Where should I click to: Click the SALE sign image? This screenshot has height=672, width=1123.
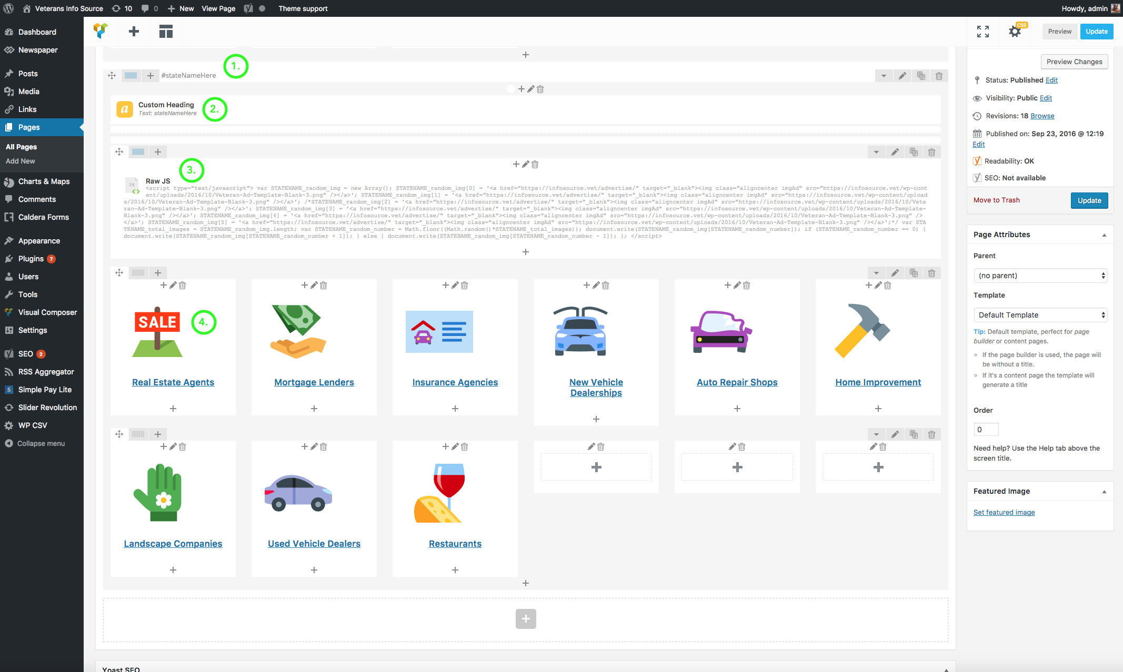tap(157, 332)
